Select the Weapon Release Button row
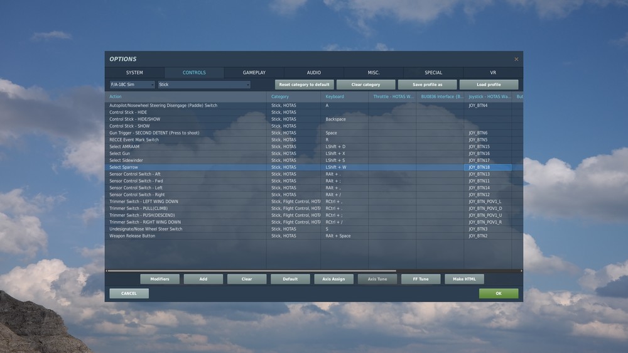The width and height of the screenshot is (628, 353). [x=314, y=236]
